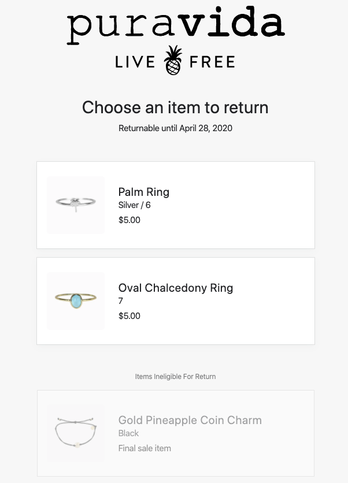Click the FREE tagline text
The height and width of the screenshot is (483, 348).
click(212, 62)
